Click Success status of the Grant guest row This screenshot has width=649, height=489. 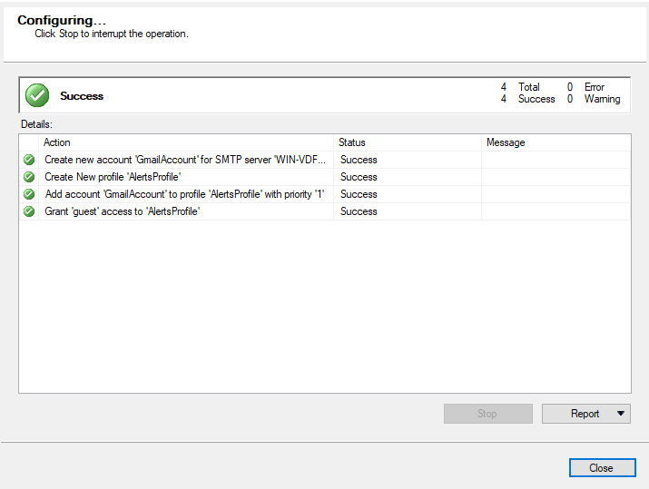pos(359,211)
